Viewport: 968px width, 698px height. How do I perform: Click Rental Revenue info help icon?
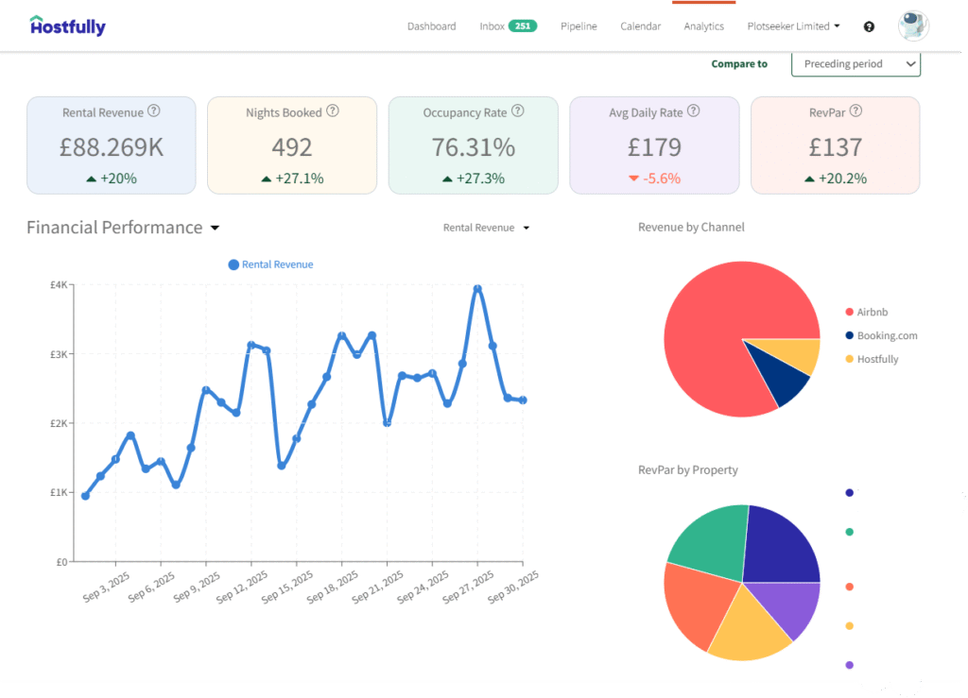tap(154, 111)
